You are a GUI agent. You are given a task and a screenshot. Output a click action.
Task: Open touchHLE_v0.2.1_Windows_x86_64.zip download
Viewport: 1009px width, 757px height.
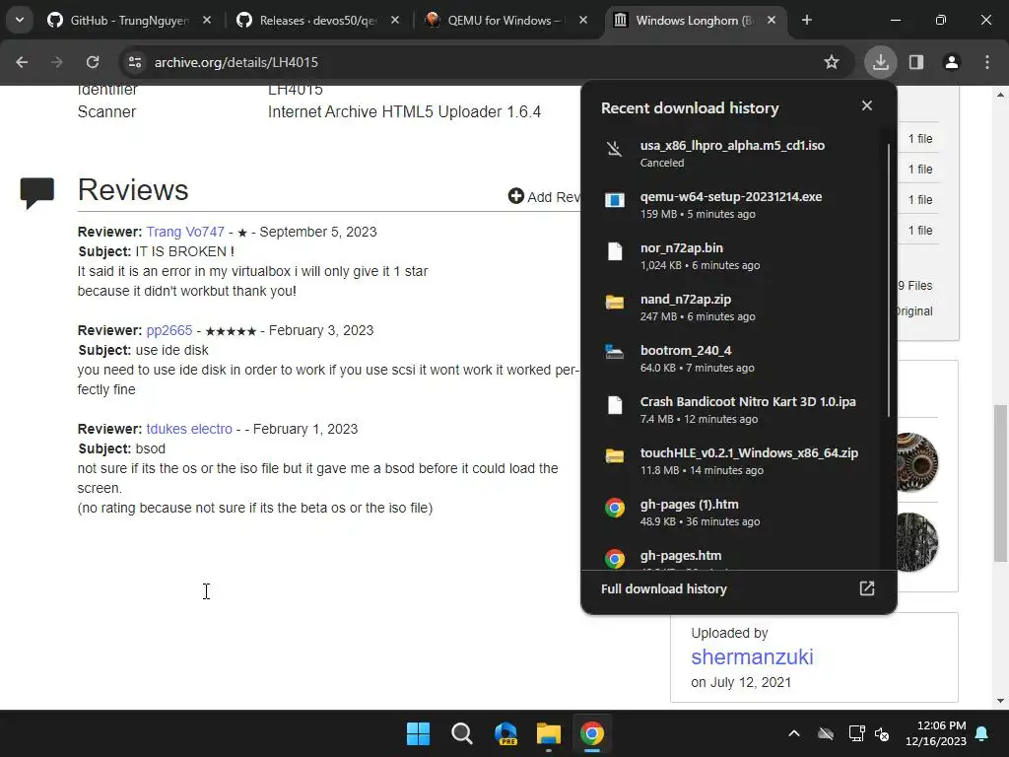[x=733, y=461]
